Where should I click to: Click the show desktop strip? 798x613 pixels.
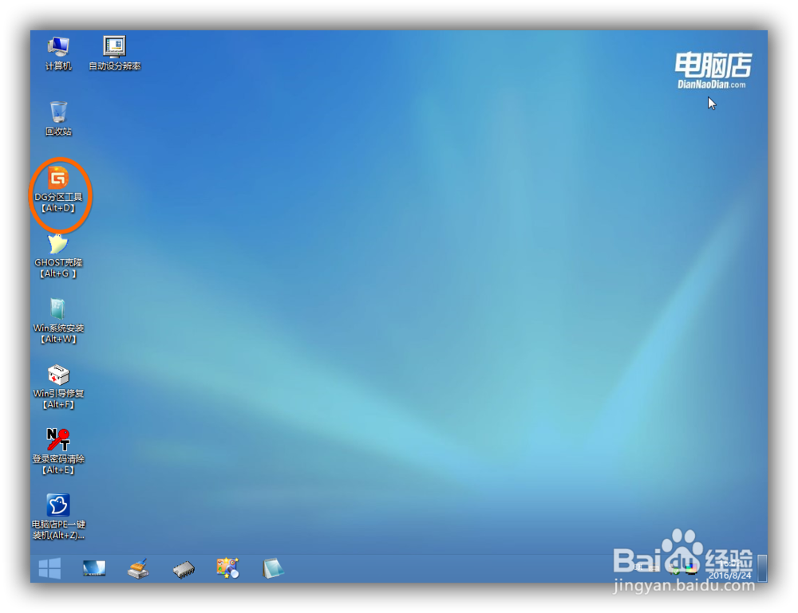(762, 568)
